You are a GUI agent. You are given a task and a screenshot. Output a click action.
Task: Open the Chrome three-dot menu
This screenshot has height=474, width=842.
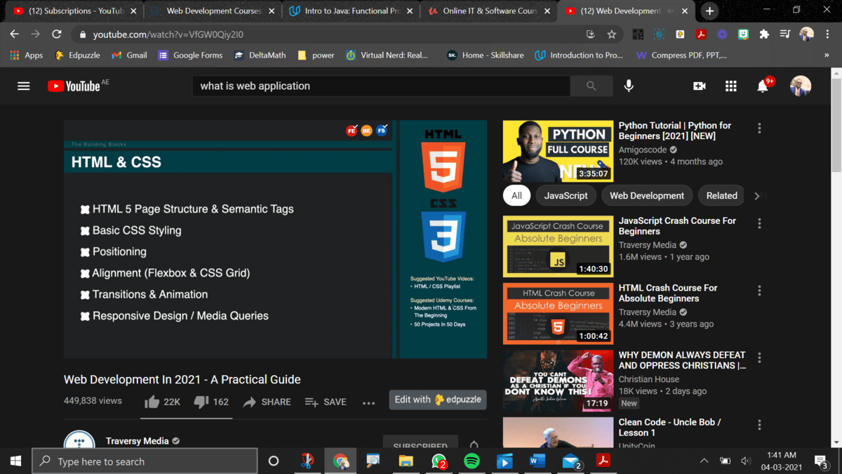(x=828, y=34)
